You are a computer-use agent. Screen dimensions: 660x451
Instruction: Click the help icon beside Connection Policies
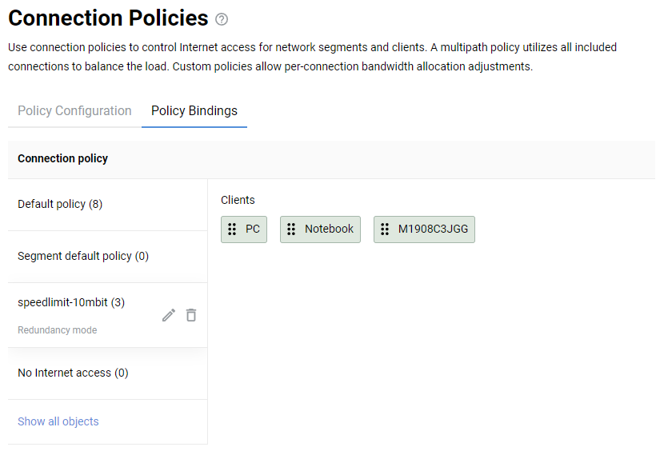pyautogui.click(x=222, y=19)
